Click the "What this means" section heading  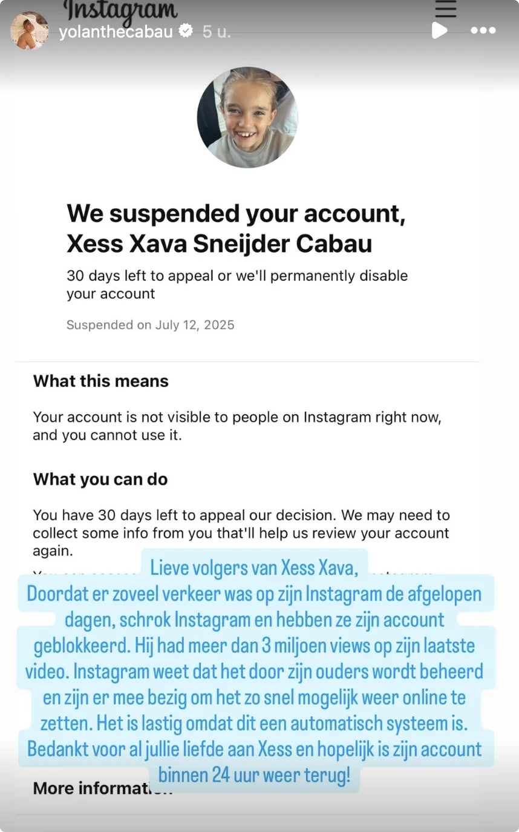(101, 381)
